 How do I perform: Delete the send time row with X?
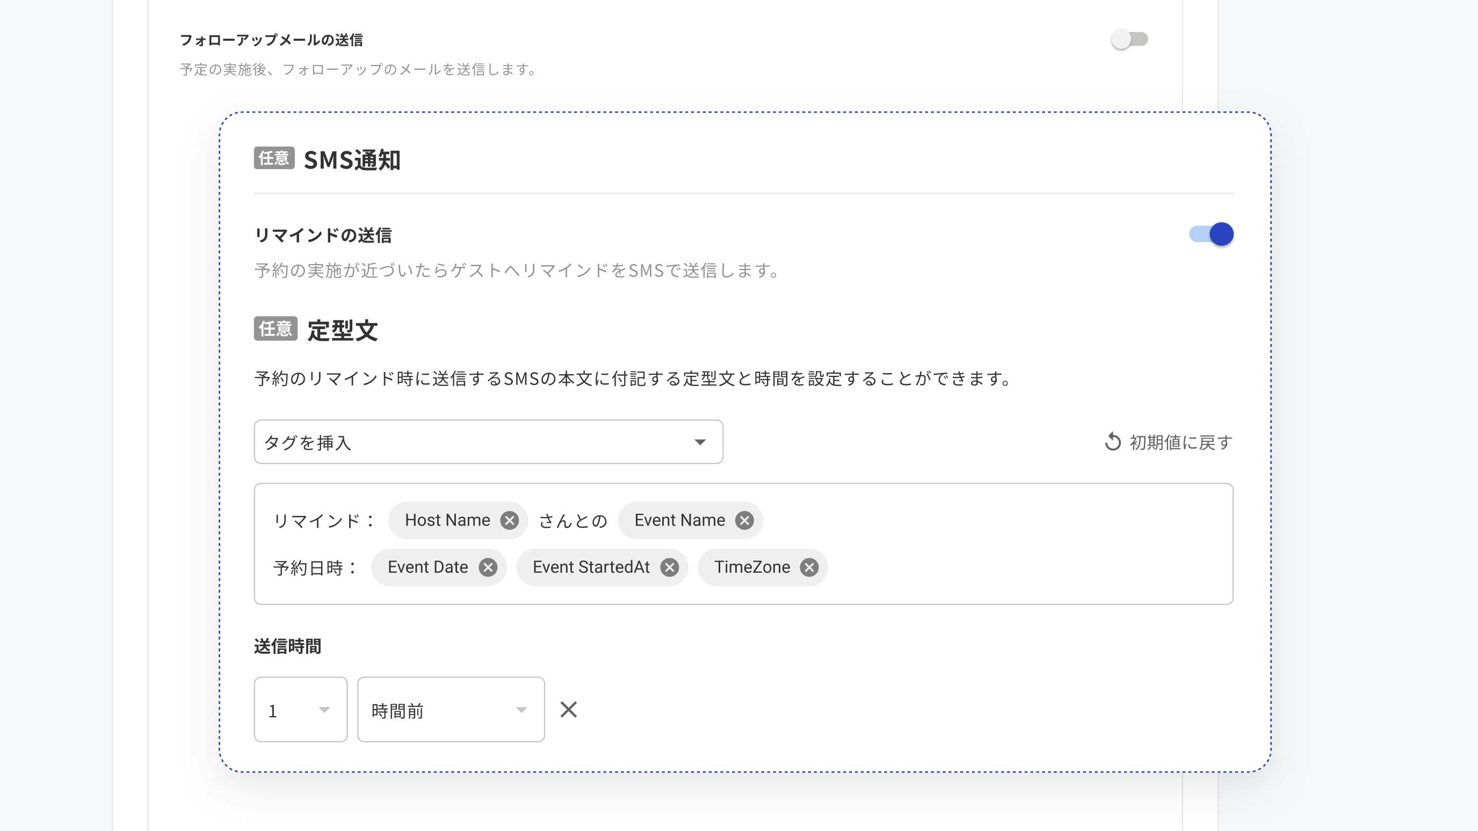point(568,710)
